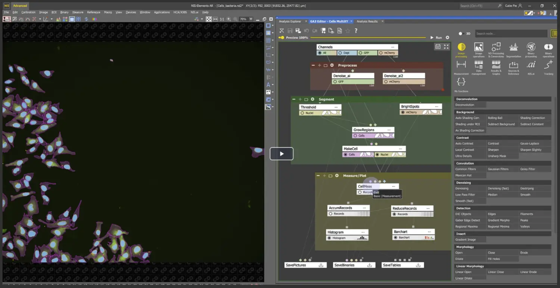560x288 pixels.
Task: Collapse the Segment group with minus
Action: (x=294, y=99)
